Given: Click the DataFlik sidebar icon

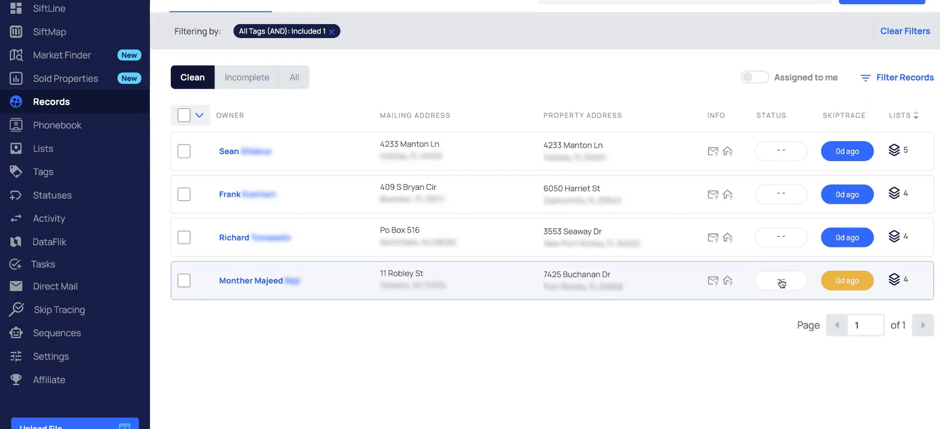Looking at the screenshot, I should pos(16,241).
